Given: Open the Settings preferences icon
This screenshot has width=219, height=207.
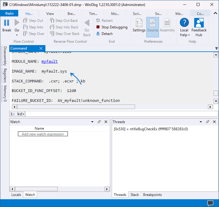Looking at the screenshot, I should [139, 23].
